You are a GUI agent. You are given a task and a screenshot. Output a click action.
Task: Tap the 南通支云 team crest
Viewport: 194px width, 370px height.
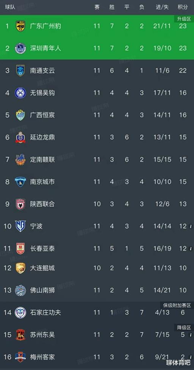[x=20, y=71]
